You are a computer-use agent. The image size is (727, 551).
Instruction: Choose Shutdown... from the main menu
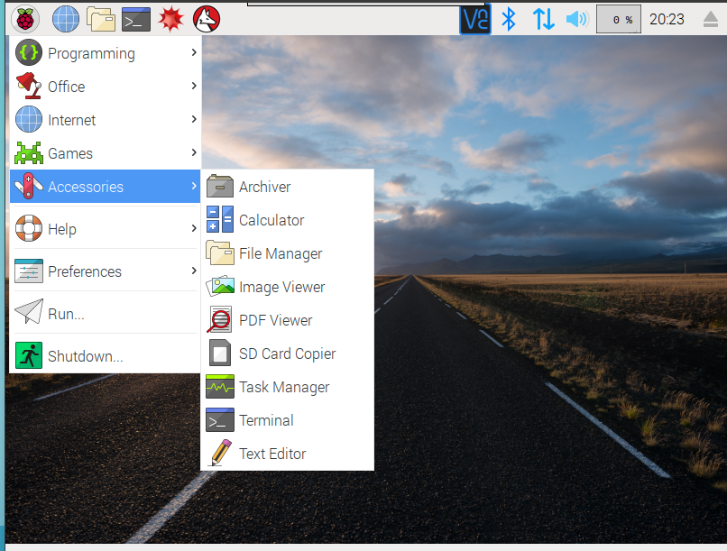85,356
